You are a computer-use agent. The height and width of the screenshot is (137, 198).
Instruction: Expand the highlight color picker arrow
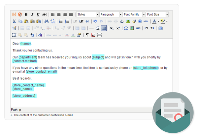click(x=167, y=21)
